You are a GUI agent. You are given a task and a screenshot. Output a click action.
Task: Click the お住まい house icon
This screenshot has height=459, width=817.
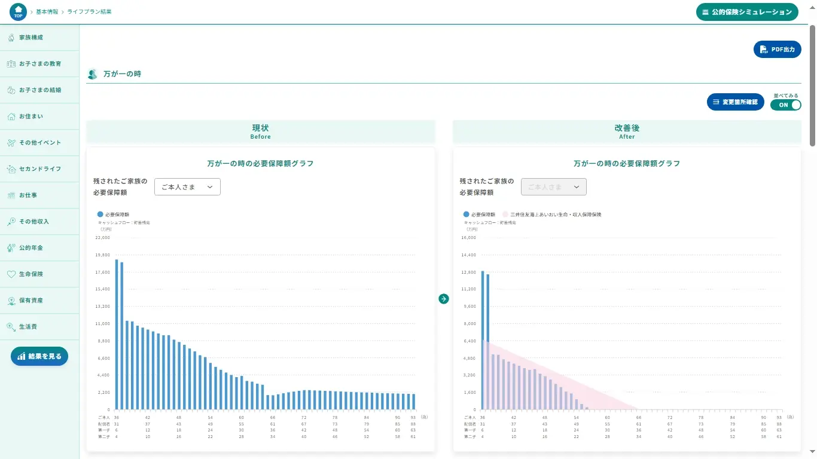point(11,117)
